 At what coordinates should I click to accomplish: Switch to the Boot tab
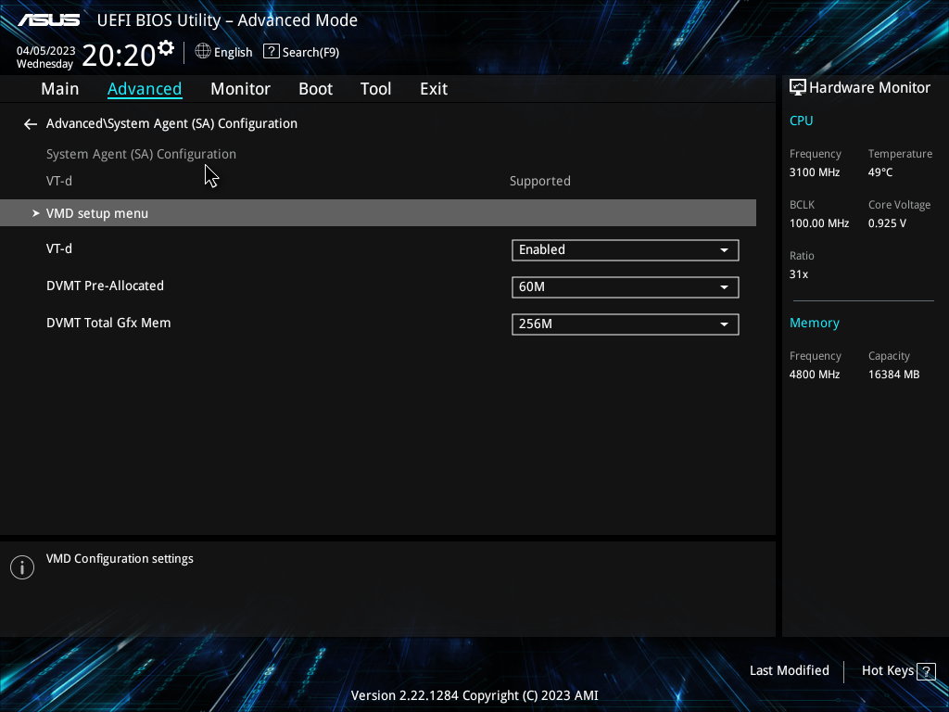pyautogui.click(x=315, y=88)
